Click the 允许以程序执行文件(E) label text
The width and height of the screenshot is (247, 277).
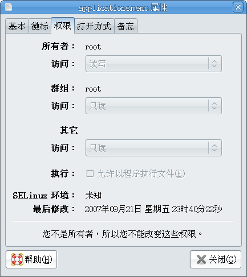click(x=141, y=173)
